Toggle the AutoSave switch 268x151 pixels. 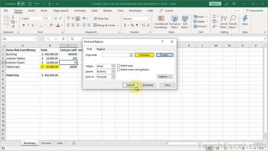click(21, 4)
